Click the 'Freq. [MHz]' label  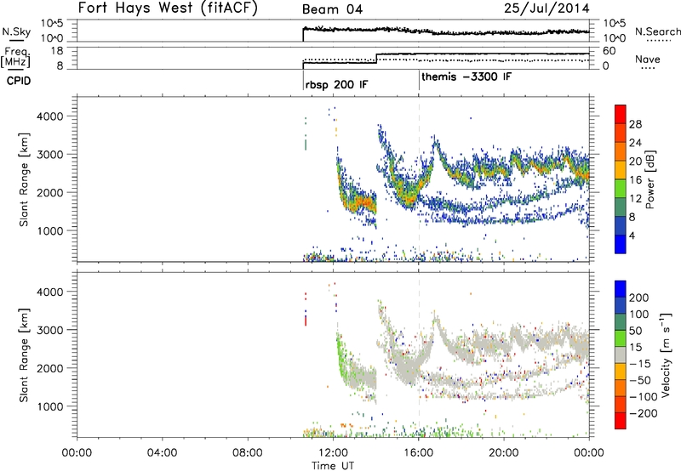point(15,58)
